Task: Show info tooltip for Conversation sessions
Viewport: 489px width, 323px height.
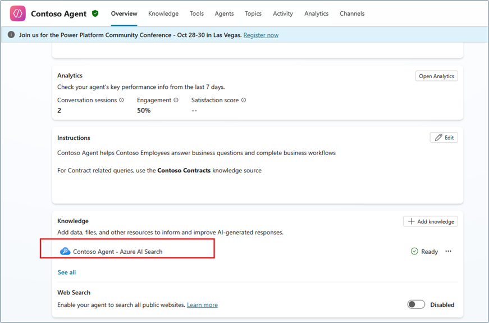Action: point(122,100)
